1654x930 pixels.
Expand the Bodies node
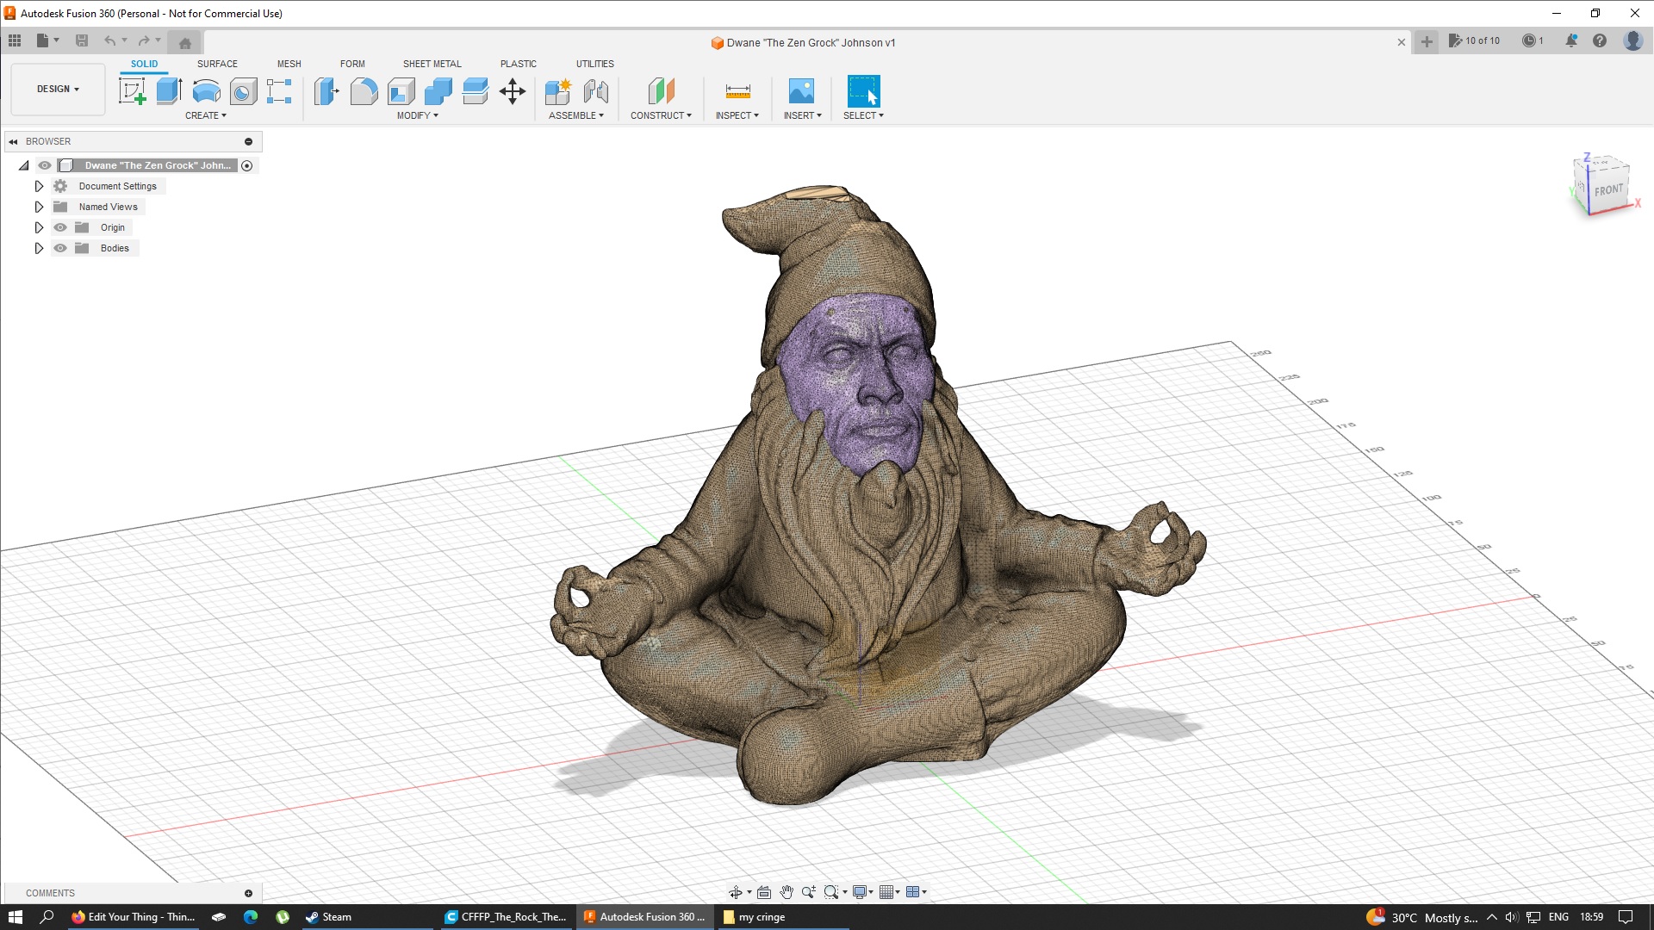tap(39, 248)
